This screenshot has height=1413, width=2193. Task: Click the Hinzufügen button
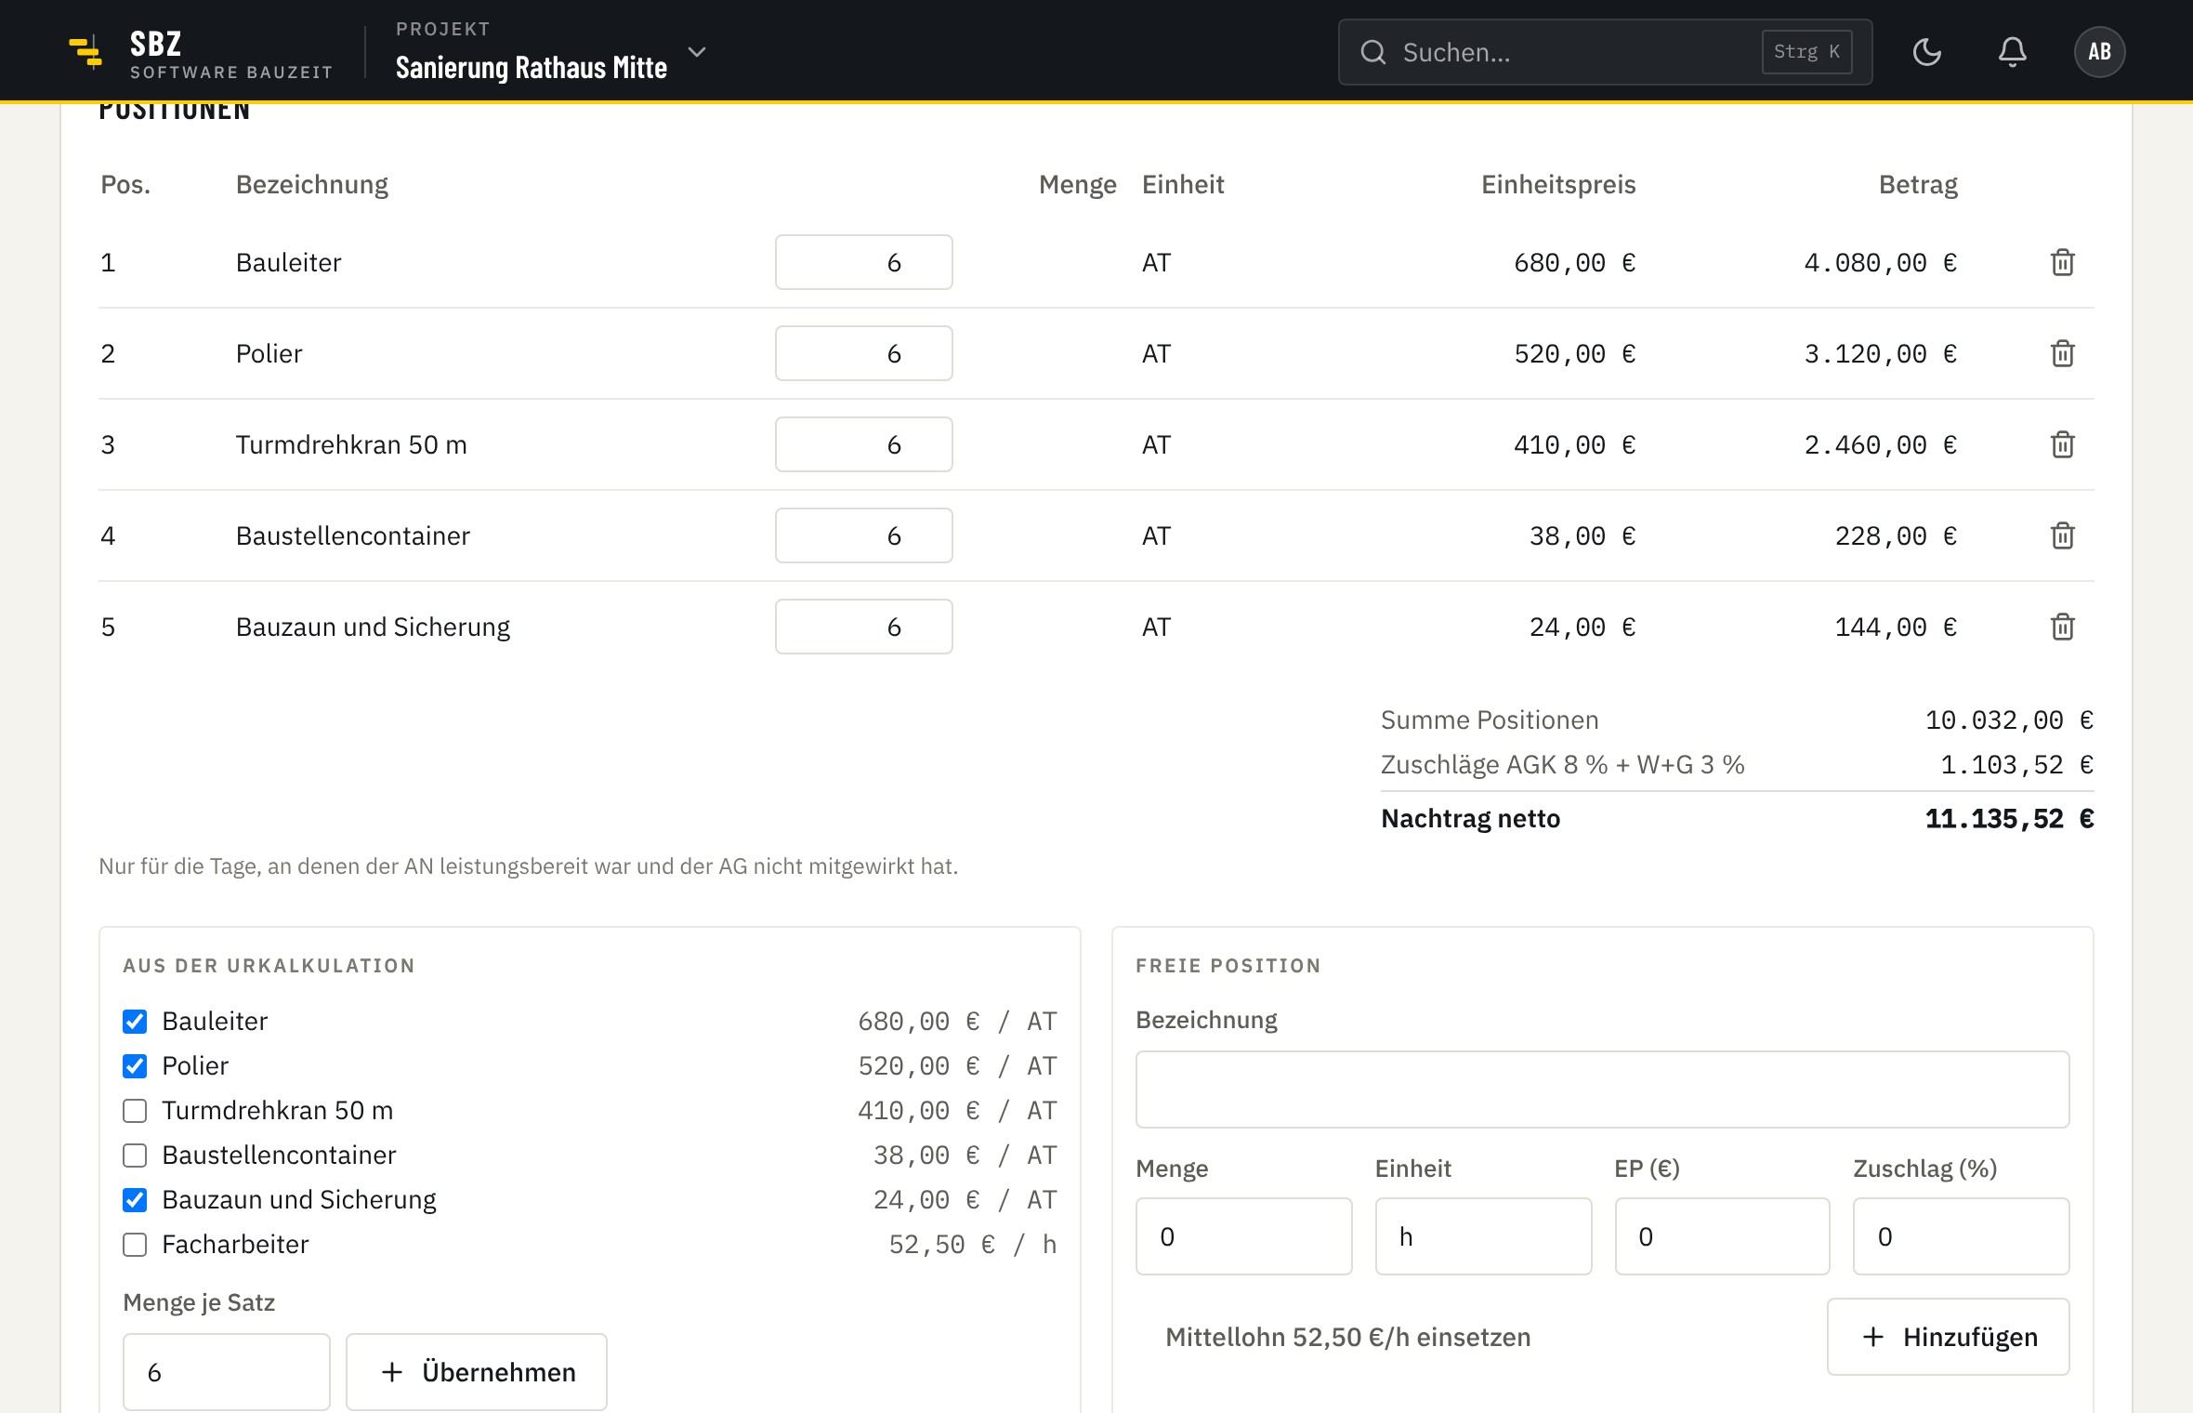[1948, 1337]
